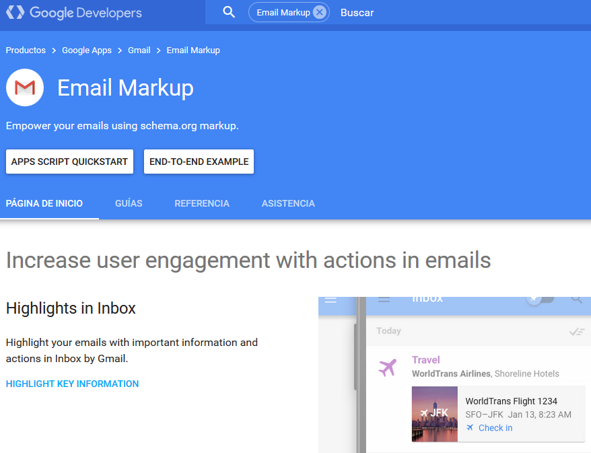Click the Highlights in Inbox heading
Viewport: 591px width, 453px height.
[71, 308]
